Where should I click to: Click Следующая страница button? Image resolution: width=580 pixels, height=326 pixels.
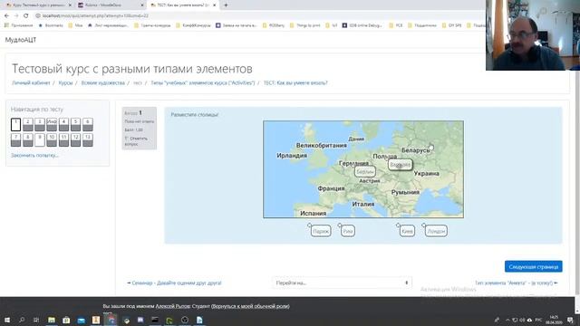[534, 266]
